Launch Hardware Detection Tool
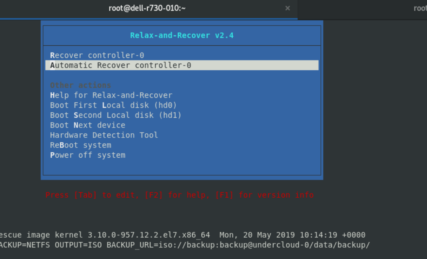Screen dimensions: 427x259 point(104,135)
